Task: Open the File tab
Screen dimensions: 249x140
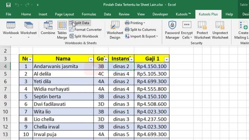Action: (x=9, y=14)
